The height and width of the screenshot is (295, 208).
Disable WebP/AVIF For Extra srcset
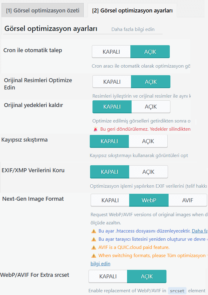coord(108,276)
